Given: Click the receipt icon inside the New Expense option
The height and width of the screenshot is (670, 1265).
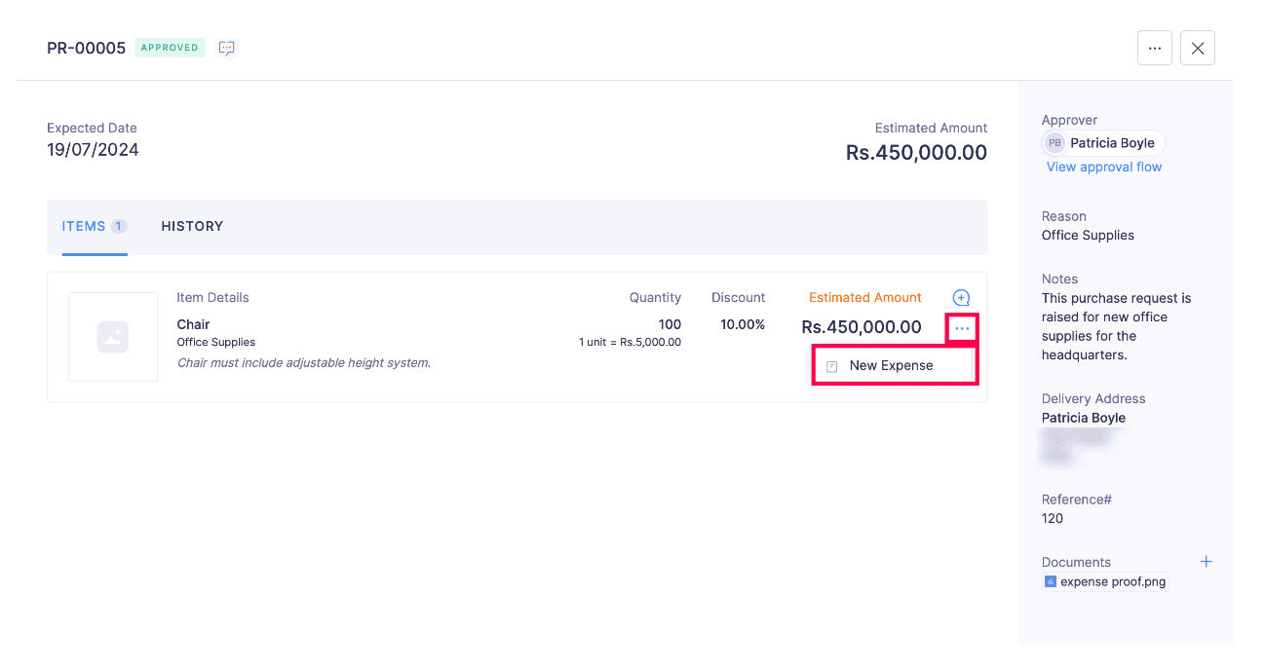Looking at the screenshot, I should 830,365.
